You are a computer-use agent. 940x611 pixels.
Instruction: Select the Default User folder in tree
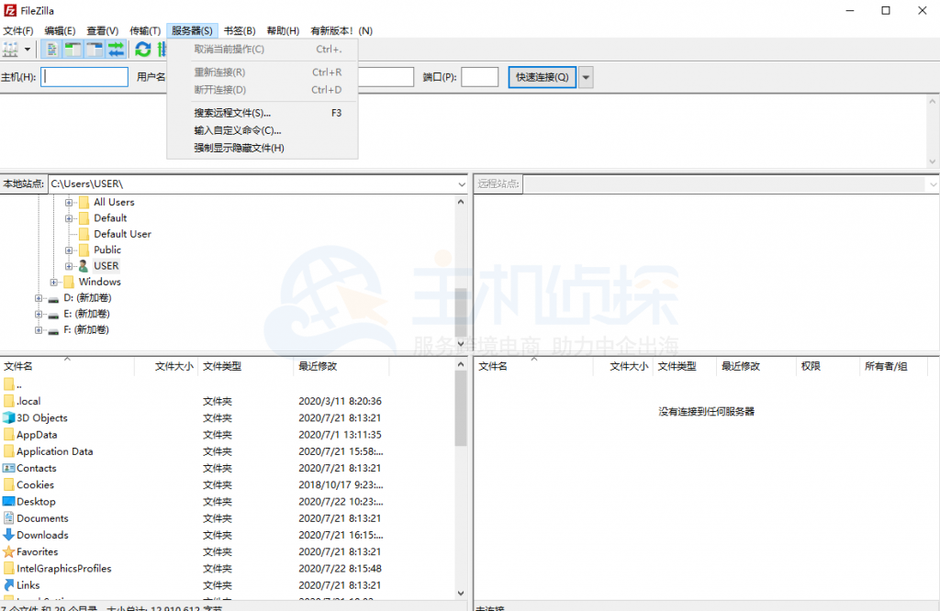pos(122,234)
